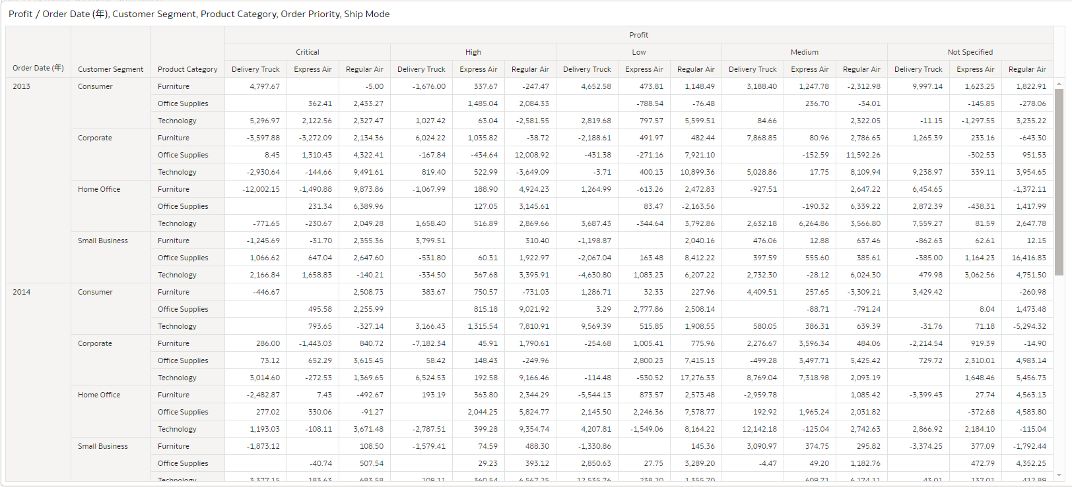1072x487 pixels.
Task: Click the cell with value 6,024.22
Action: coord(421,138)
